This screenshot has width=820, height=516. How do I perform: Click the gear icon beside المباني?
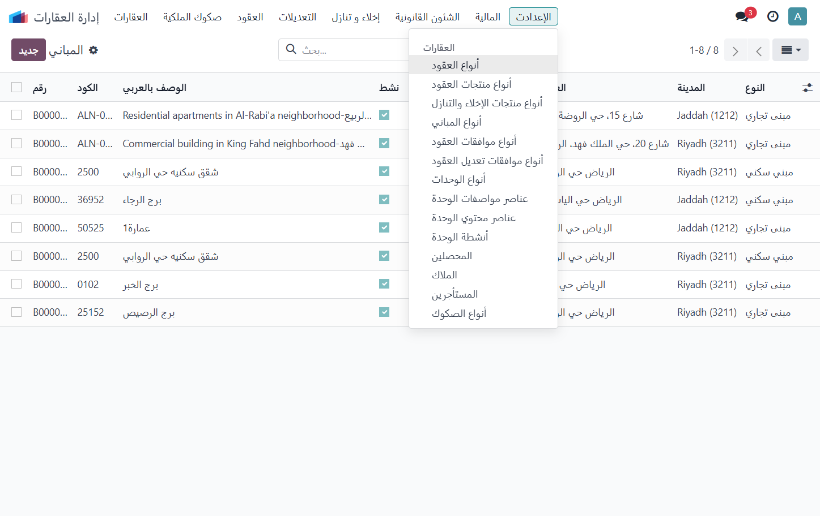point(94,50)
